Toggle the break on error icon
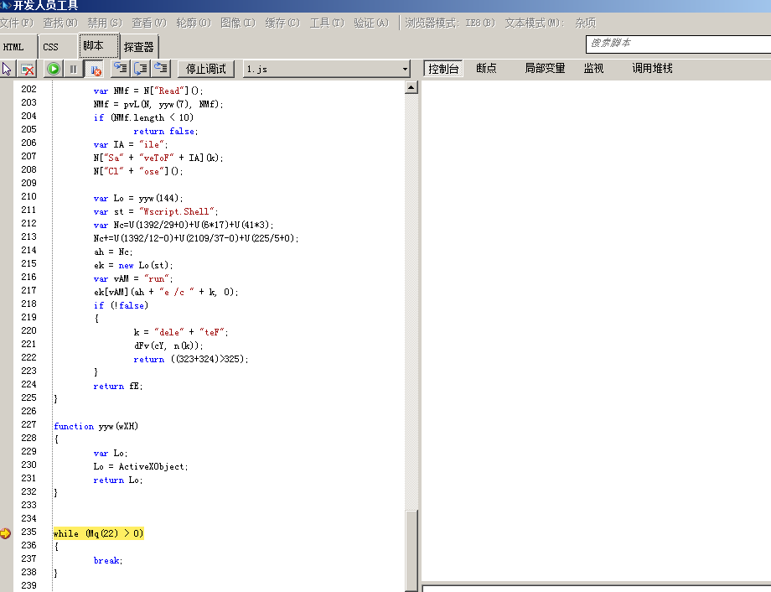The height and width of the screenshot is (592, 771). pos(95,69)
